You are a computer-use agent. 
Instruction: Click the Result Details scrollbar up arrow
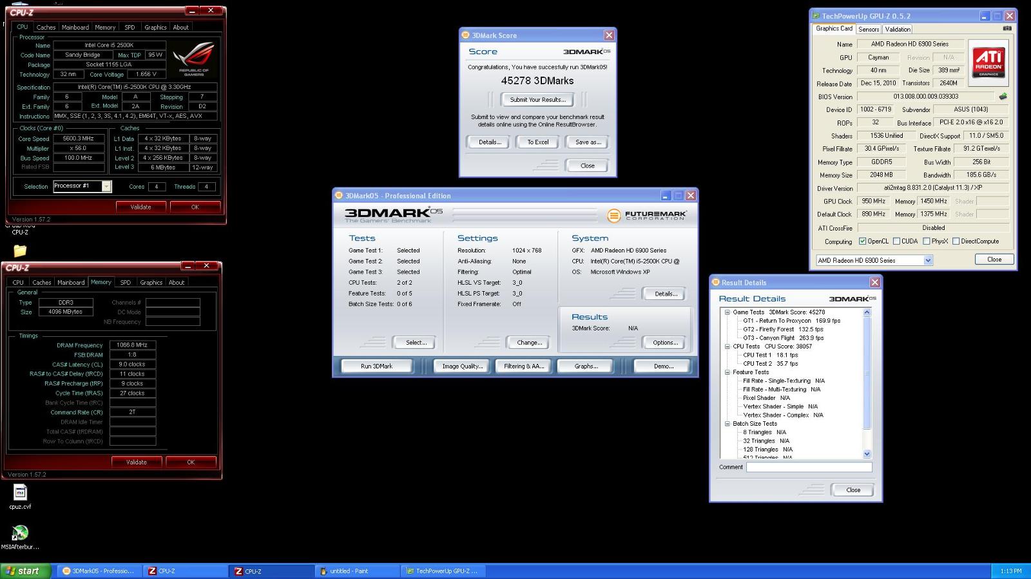pos(867,312)
